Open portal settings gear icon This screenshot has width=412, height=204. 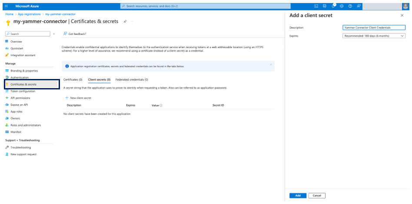coord(342,6)
